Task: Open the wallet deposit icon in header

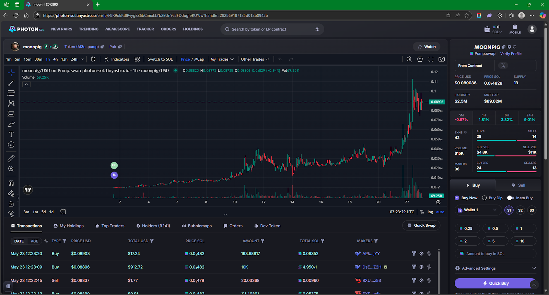Action: coord(487,29)
